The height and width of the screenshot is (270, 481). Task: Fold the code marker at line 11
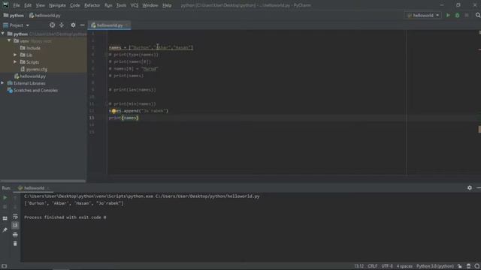[x=106, y=103]
